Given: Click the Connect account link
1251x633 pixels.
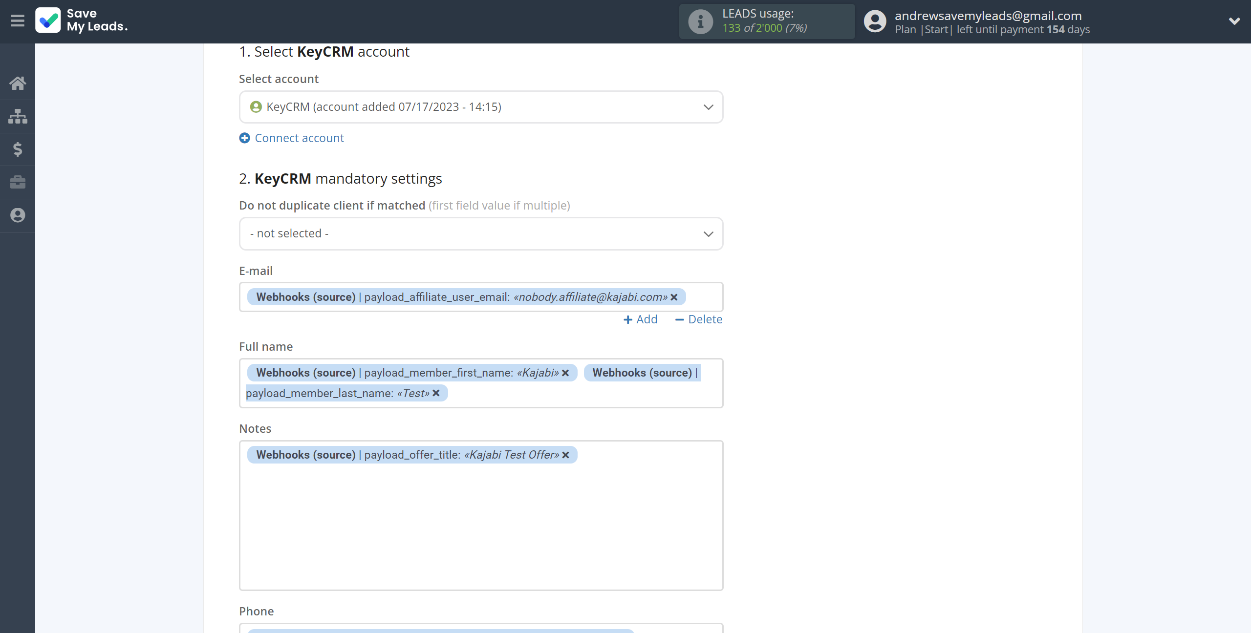Looking at the screenshot, I should [299, 138].
